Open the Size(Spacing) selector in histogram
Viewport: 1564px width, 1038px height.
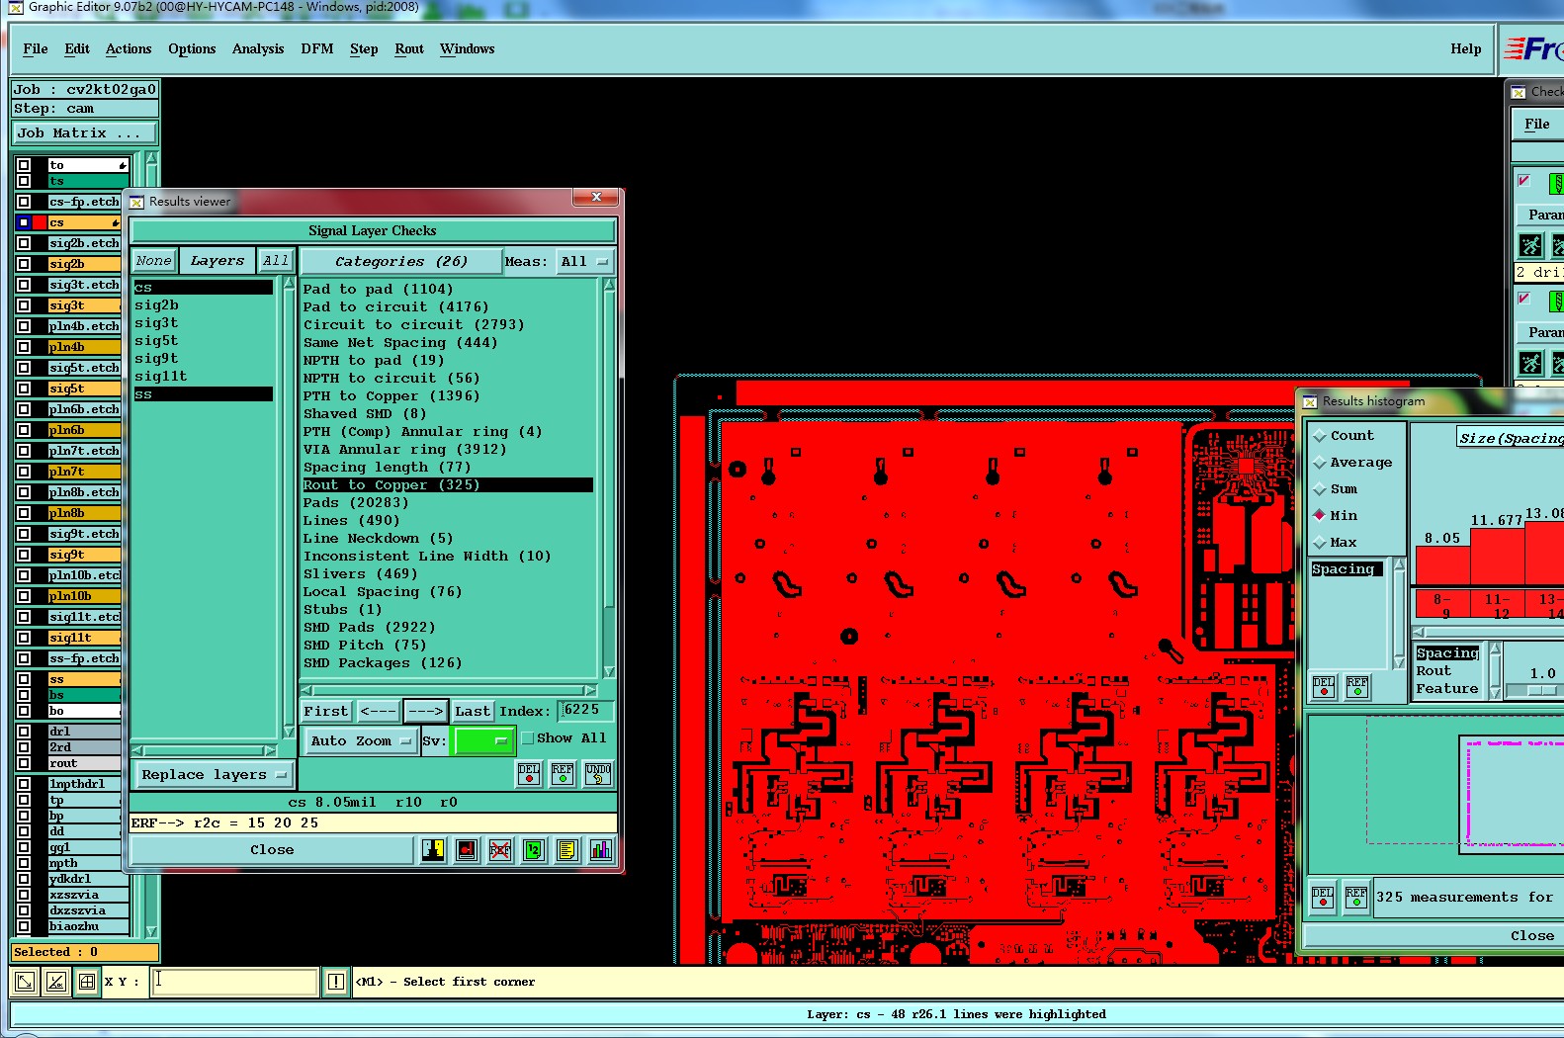[x=1511, y=438]
